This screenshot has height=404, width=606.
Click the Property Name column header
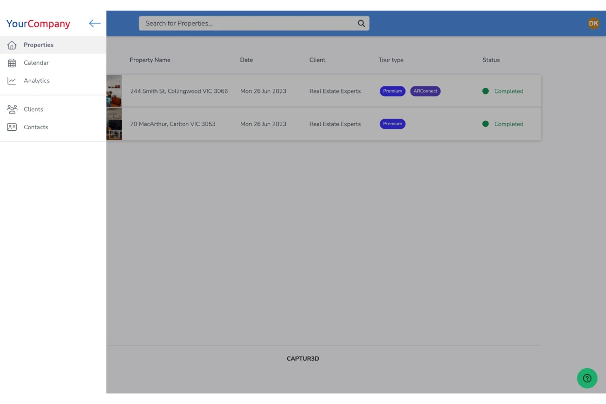click(x=150, y=60)
